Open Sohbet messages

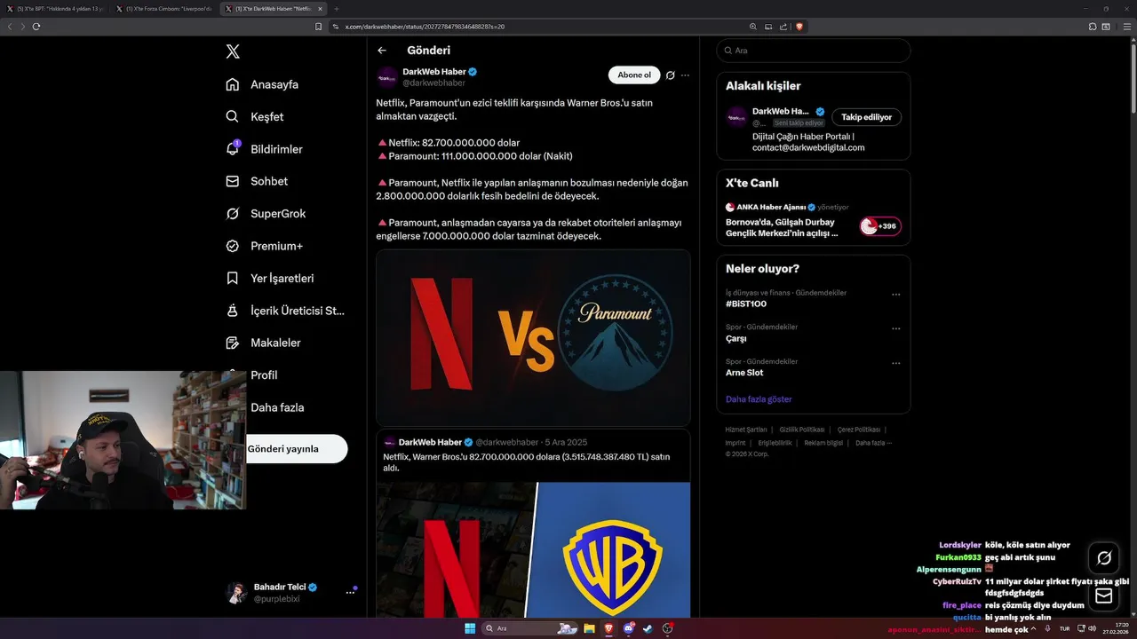coord(257,181)
